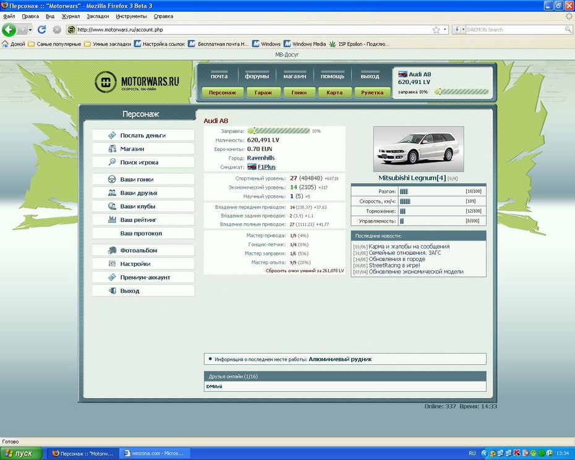Click the заправка 10% fuel gauge in the header
The image size is (575, 460).
pyautogui.click(x=462, y=92)
